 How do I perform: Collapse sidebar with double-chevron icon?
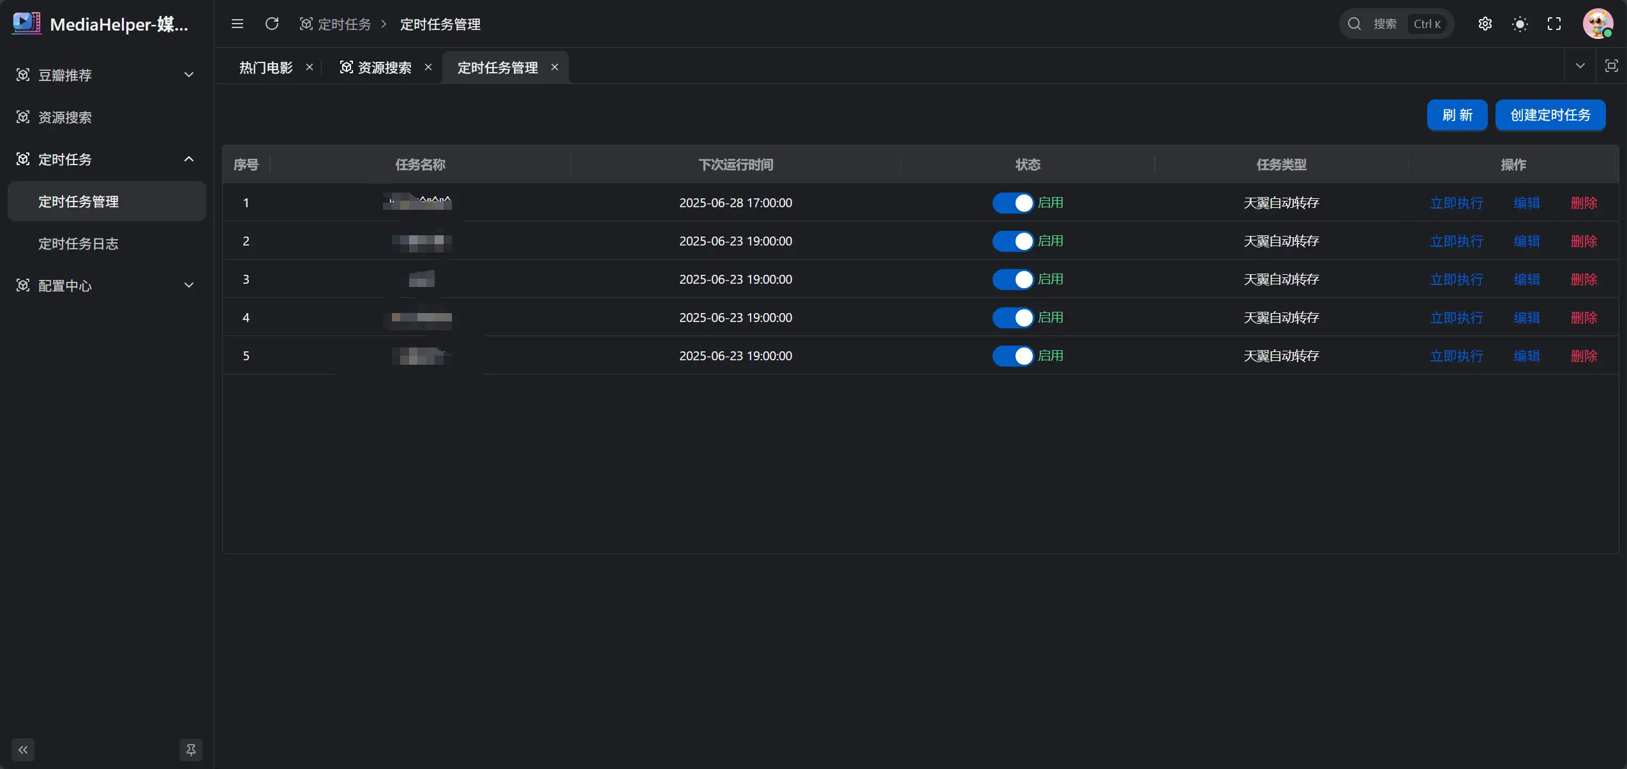tap(23, 750)
